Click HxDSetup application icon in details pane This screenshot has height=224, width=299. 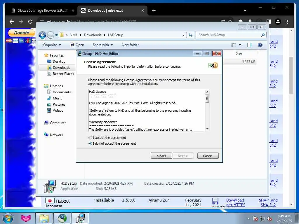click(50, 186)
